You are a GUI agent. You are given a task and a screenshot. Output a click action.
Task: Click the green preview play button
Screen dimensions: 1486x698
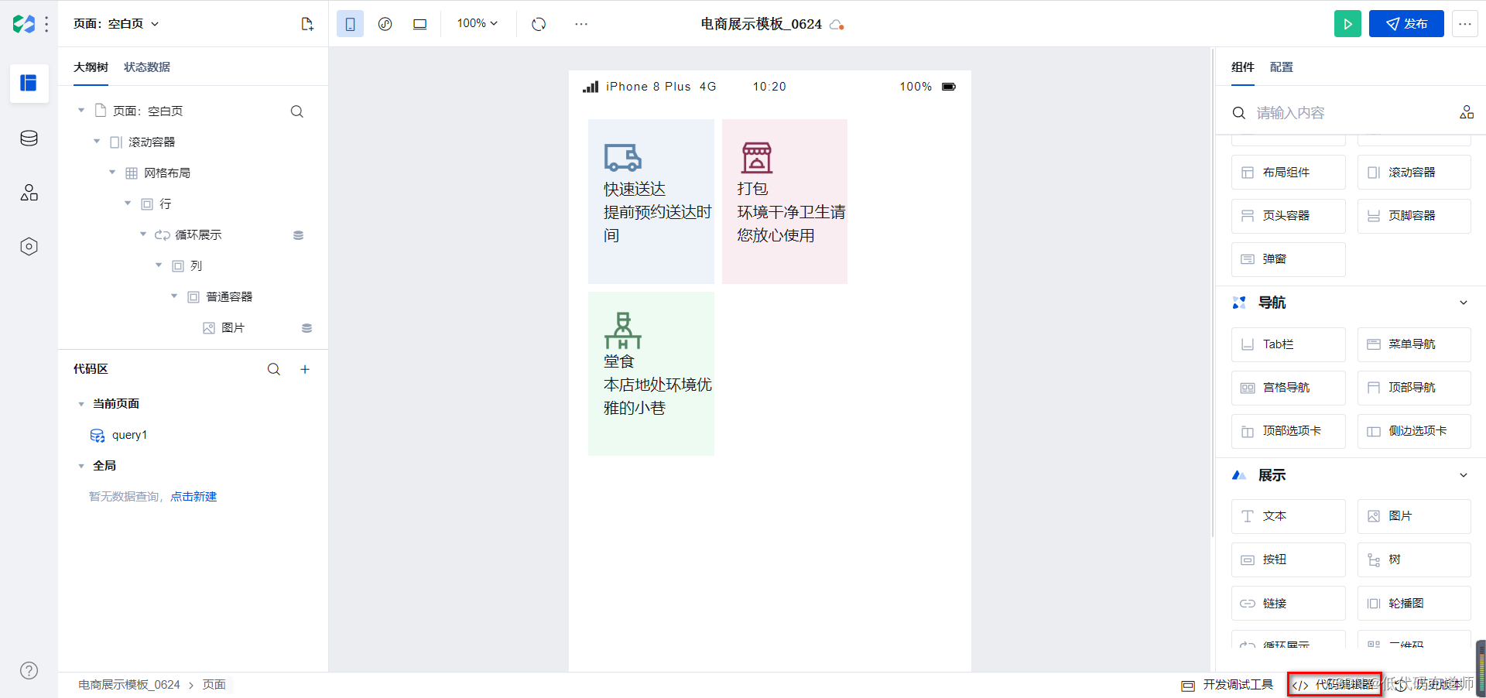click(1347, 24)
